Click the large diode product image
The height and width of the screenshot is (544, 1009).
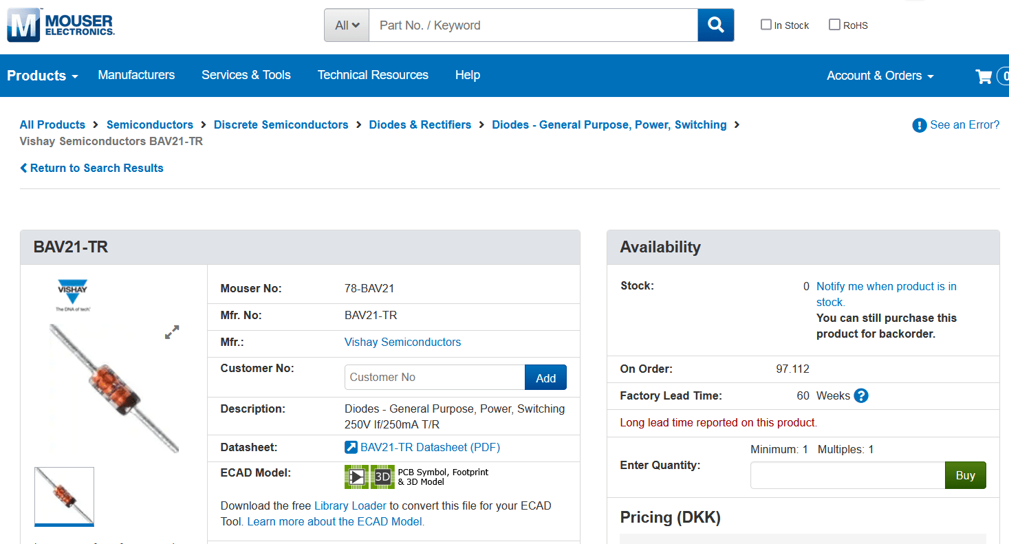115,389
